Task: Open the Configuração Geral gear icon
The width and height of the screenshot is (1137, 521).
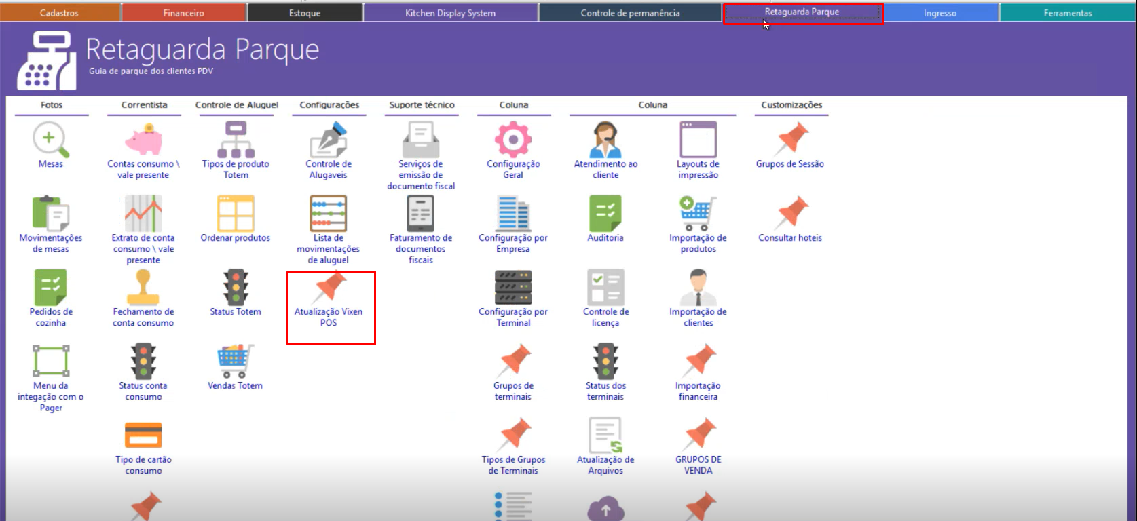Action: coord(513,140)
